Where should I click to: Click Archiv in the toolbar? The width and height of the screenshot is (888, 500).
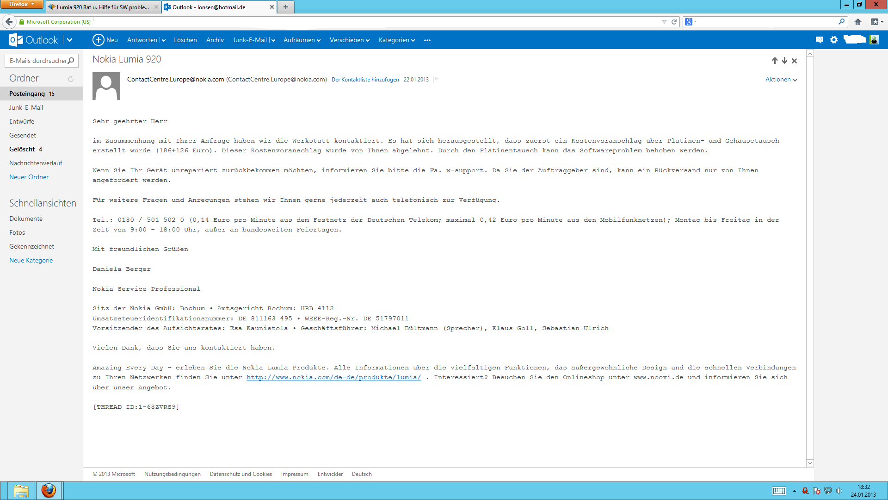coord(215,40)
